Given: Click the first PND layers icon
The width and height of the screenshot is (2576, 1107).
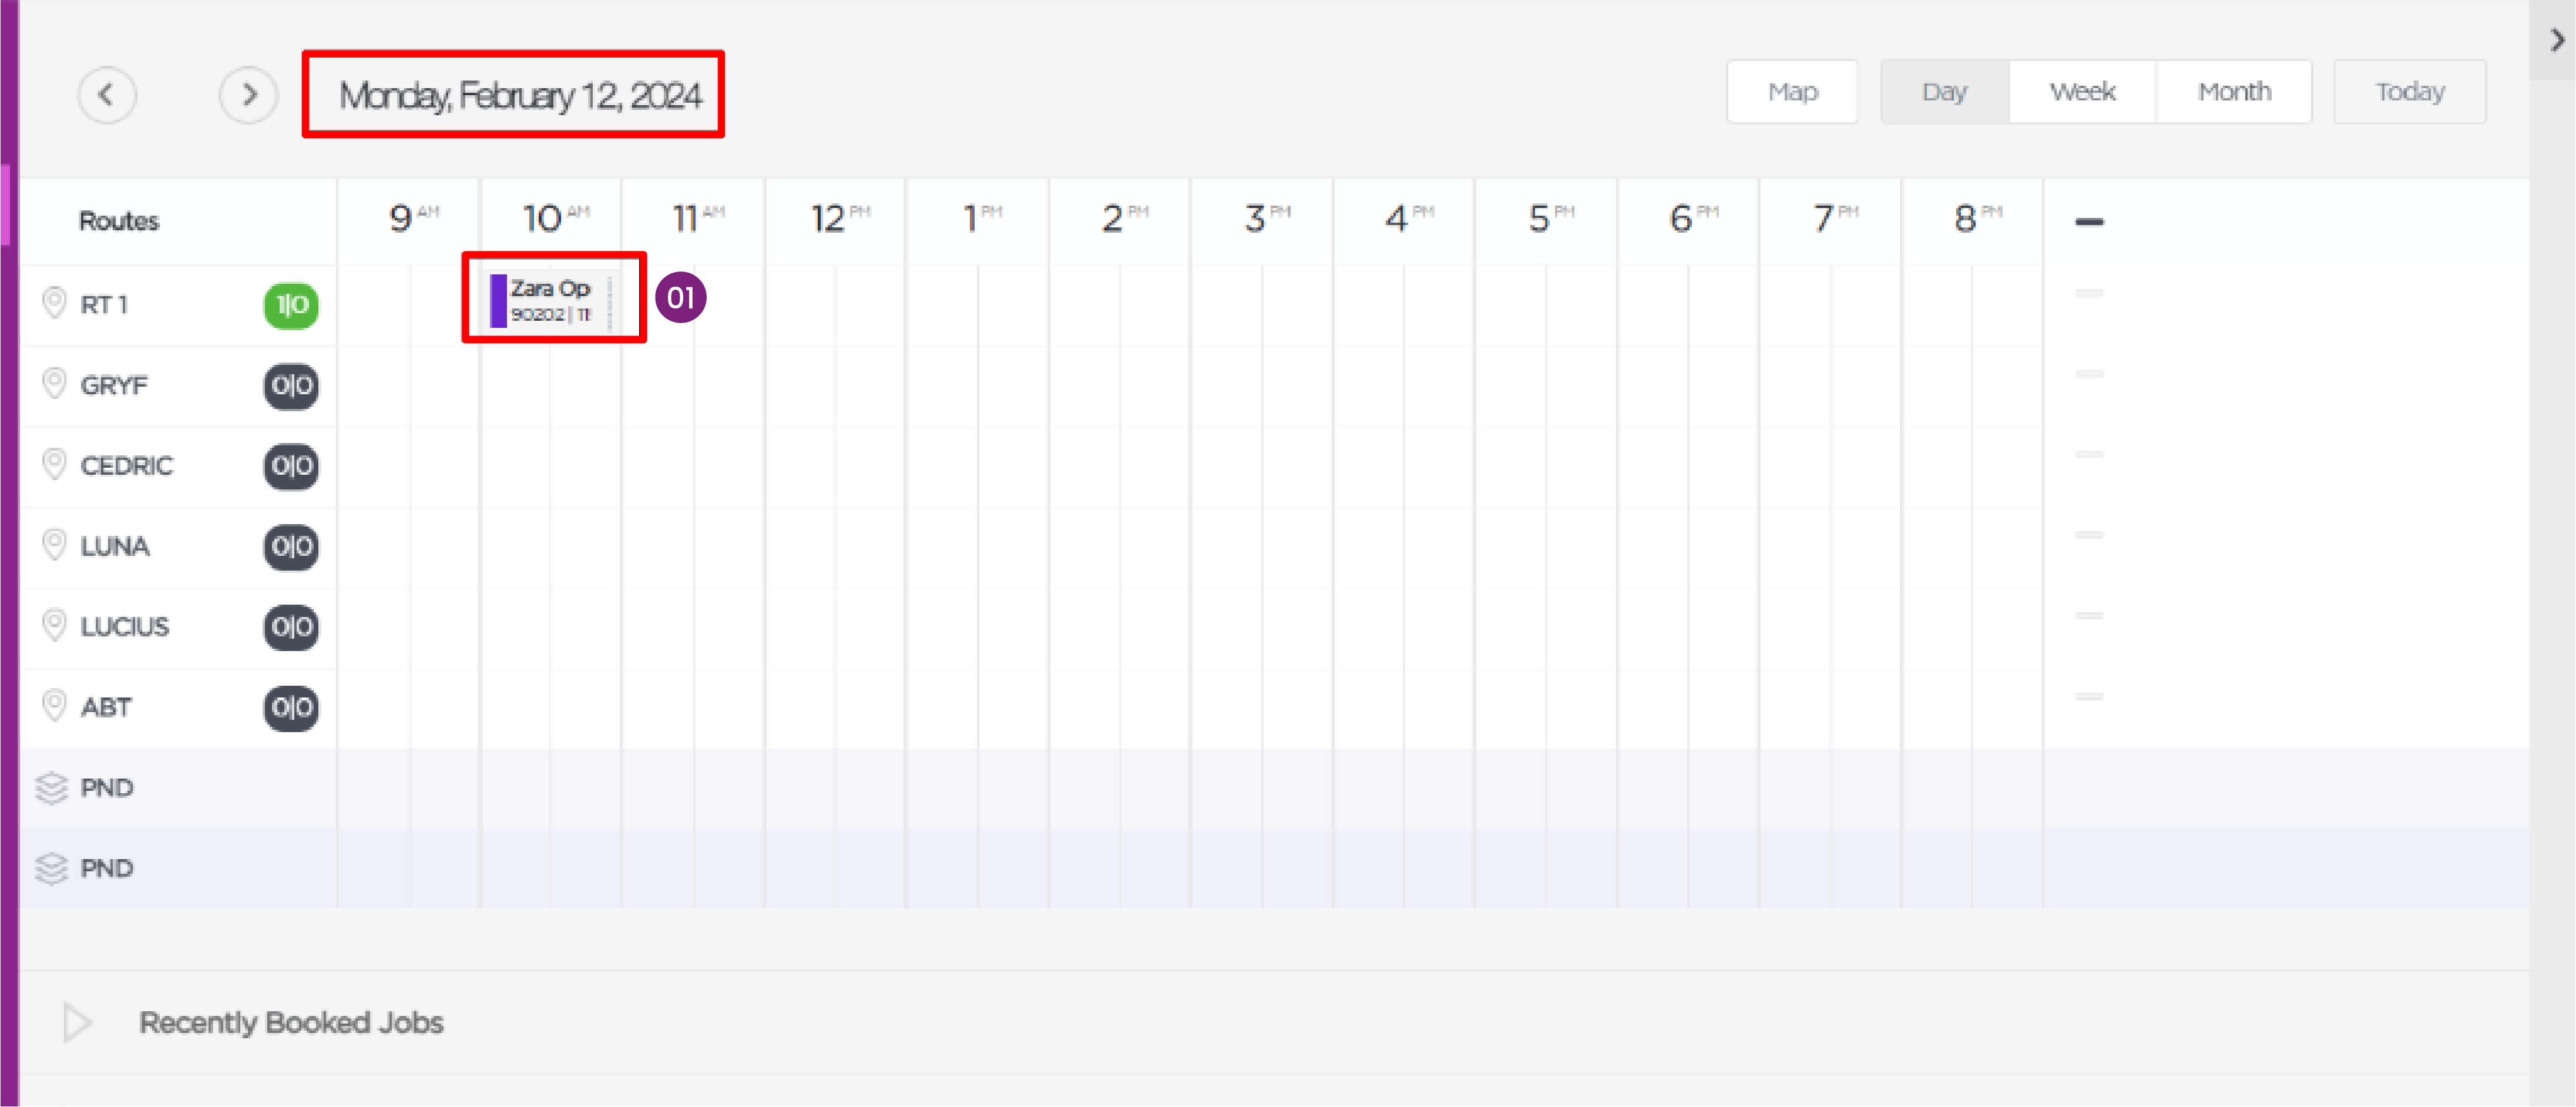Looking at the screenshot, I should (51, 788).
